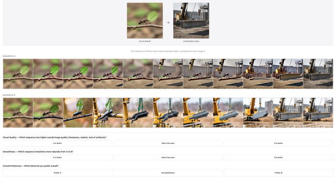
Task: Select first frame of Sequence B
Action: [18, 113]
